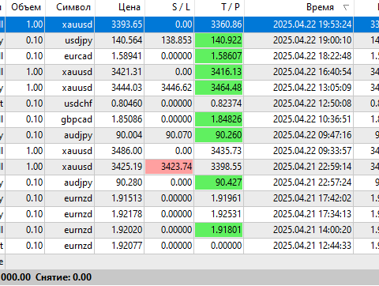Click price 3486.00
The image size is (379, 286).
coord(126,151)
